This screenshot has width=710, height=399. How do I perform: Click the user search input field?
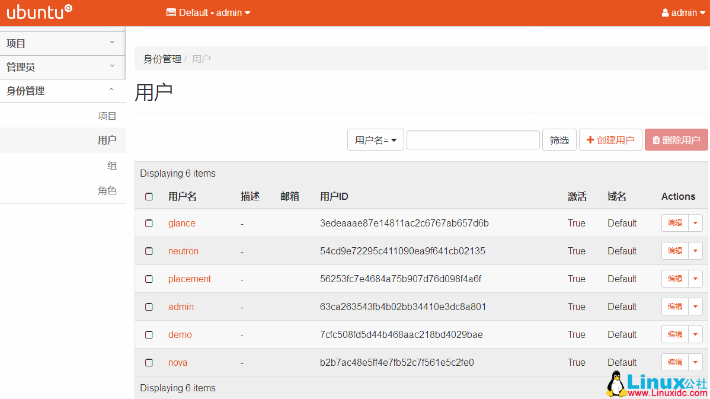pos(472,139)
